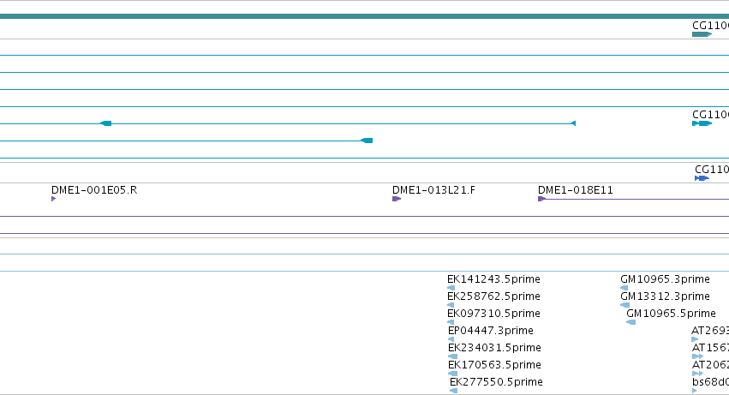Click the EST glyph under EK097310.5prime
Viewport: 729px width, 395px height.
pyautogui.click(x=451, y=322)
